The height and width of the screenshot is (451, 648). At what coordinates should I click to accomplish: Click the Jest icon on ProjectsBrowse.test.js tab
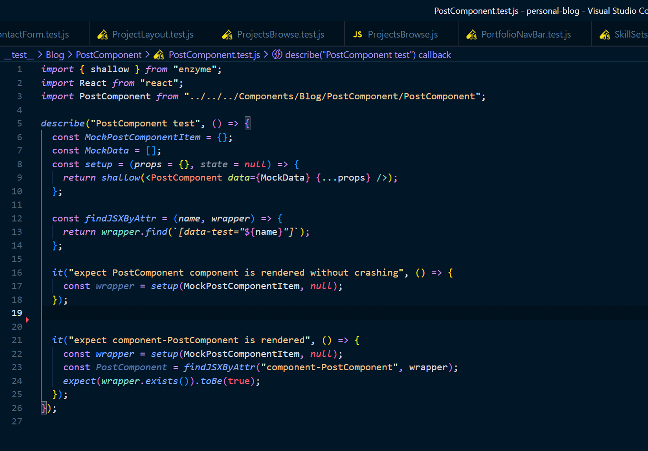point(227,35)
